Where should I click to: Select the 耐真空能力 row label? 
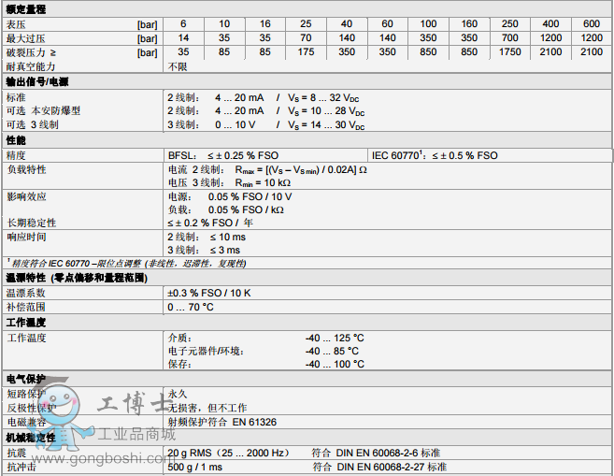[x=31, y=66]
